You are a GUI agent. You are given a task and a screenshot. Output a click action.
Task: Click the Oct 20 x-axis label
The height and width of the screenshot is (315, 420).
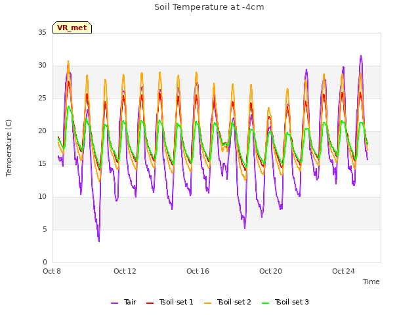coord(270,271)
